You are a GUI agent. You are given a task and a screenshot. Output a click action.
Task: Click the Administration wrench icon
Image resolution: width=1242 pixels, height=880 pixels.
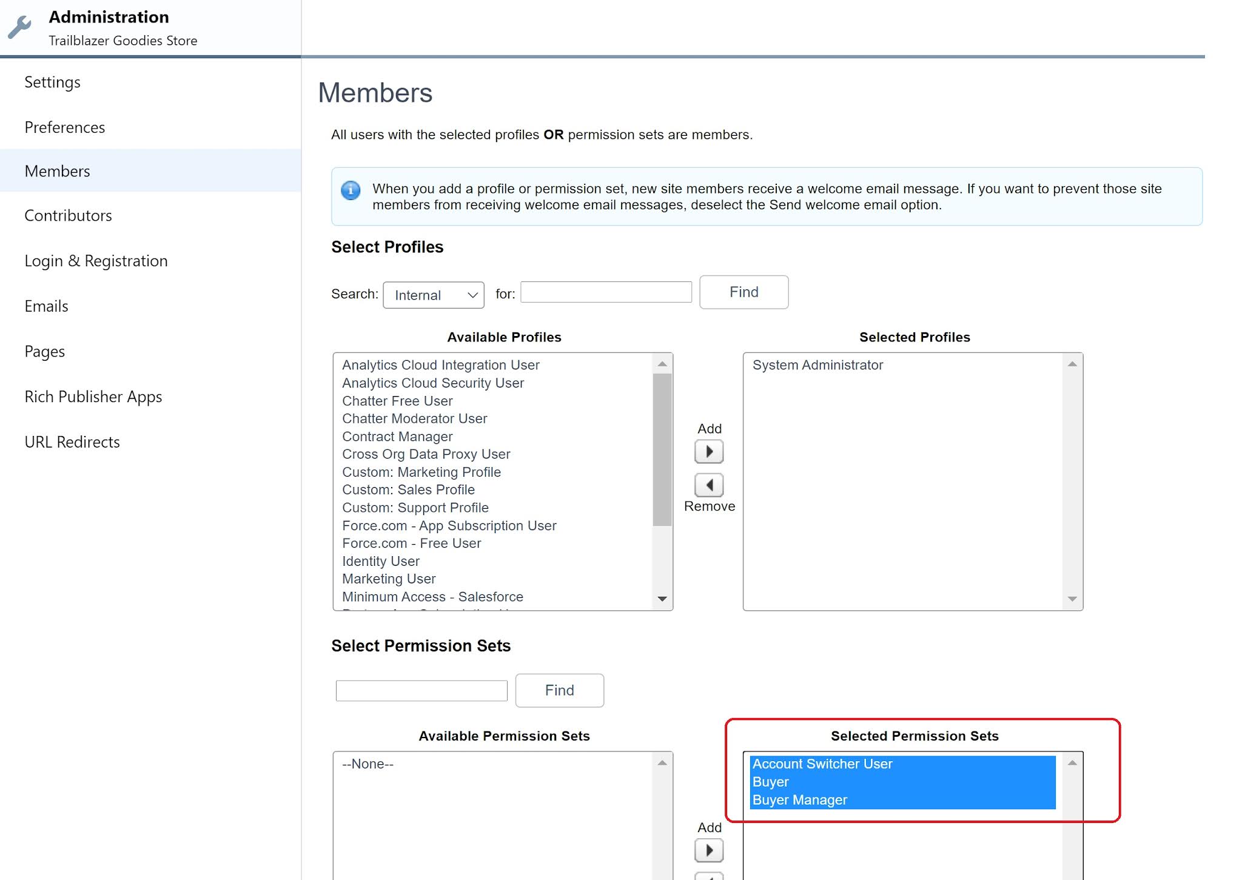click(20, 27)
